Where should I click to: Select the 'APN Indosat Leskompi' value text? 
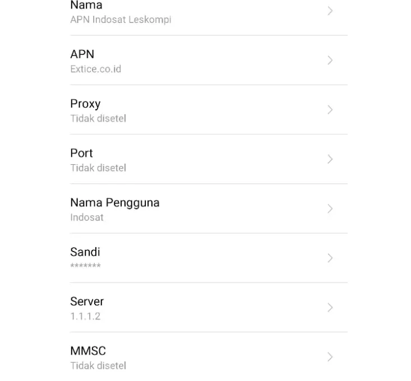pyautogui.click(x=121, y=20)
